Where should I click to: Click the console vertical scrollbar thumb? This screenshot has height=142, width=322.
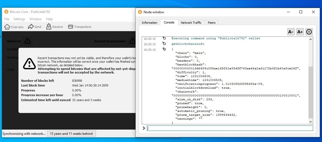tap(311, 93)
